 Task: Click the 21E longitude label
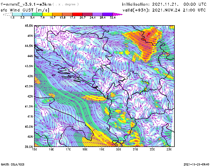point(135,149)
